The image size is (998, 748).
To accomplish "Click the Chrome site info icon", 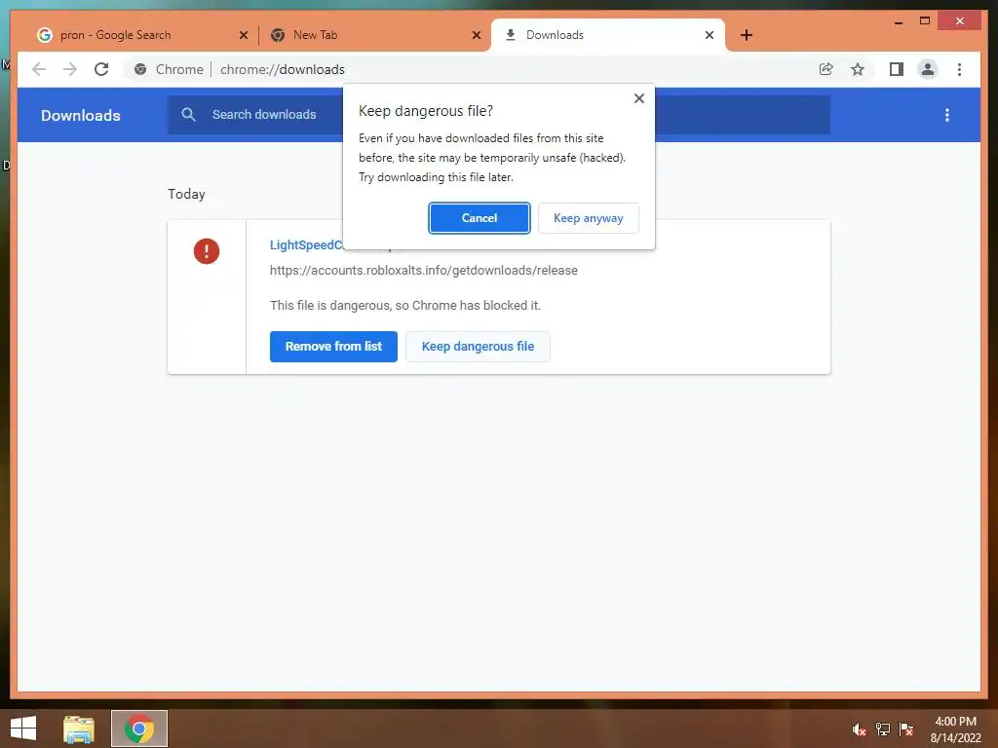I will pos(140,69).
